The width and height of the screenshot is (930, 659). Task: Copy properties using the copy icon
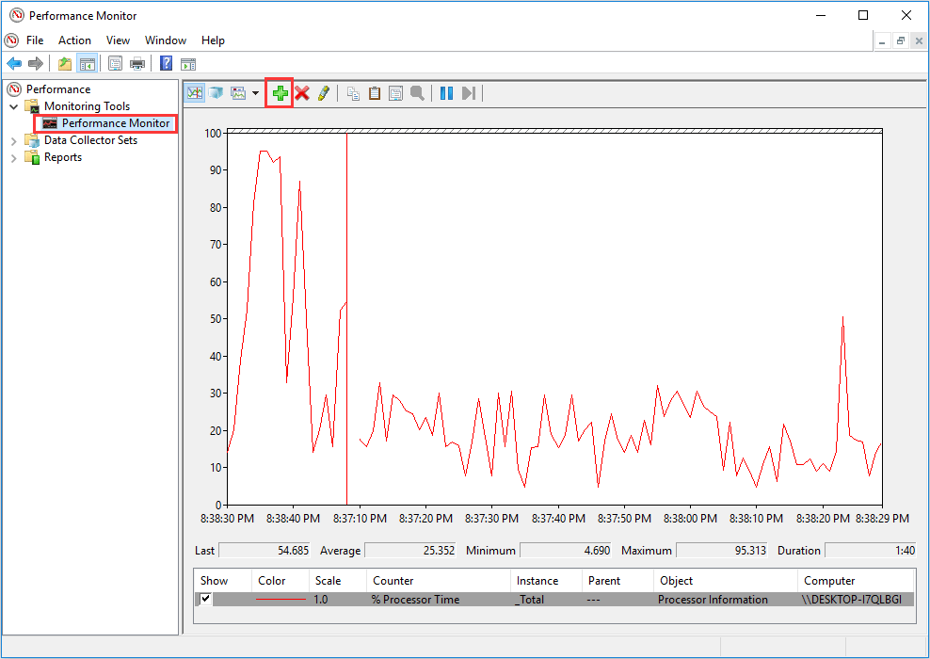pos(353,92)
